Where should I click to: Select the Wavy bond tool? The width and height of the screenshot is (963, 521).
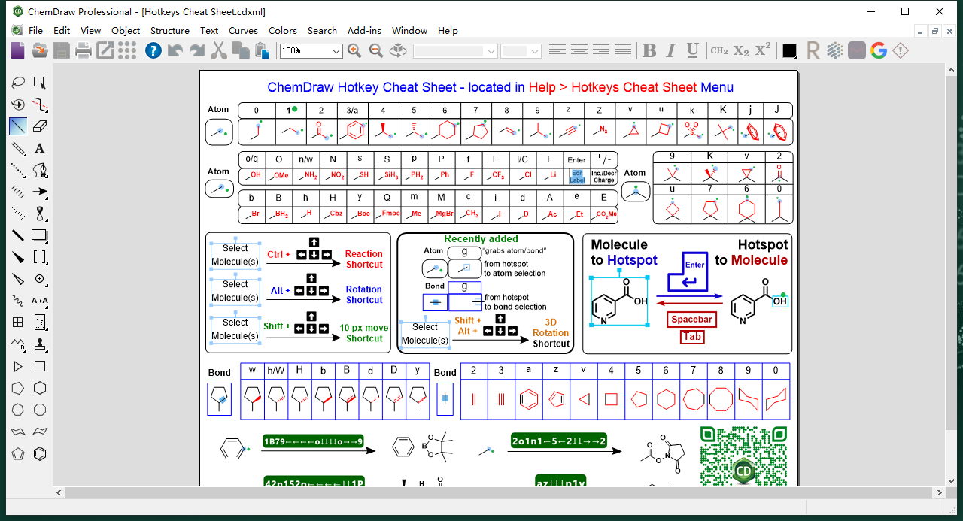(18, 301)
